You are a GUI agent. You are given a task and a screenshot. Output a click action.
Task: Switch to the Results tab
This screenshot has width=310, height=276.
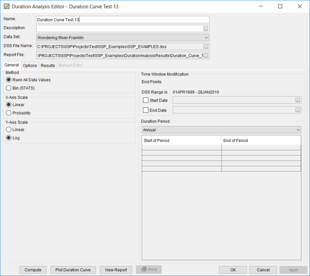[x=48, y=65]
